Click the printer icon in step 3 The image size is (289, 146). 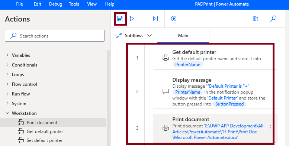click(x=166, y=128)
